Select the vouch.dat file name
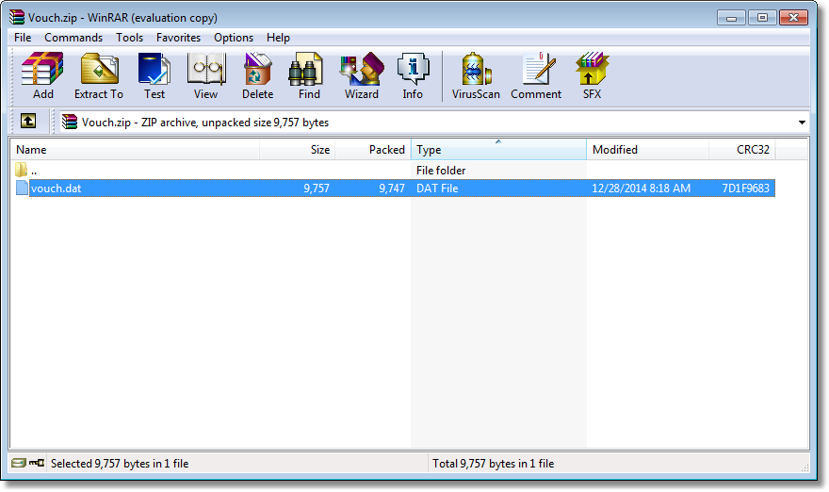829x492 pixels. tap(56, 189)
